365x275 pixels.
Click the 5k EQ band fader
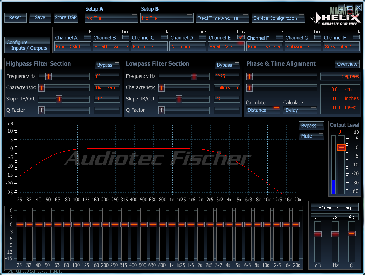[239, 225]
